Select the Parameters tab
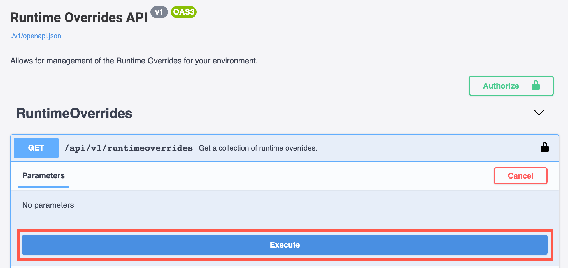 point(43,176)
